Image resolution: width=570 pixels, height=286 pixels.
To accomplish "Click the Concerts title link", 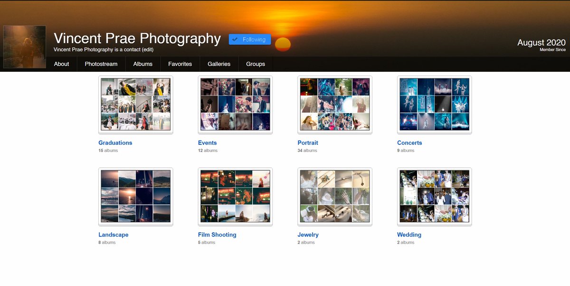I will 409,143.
